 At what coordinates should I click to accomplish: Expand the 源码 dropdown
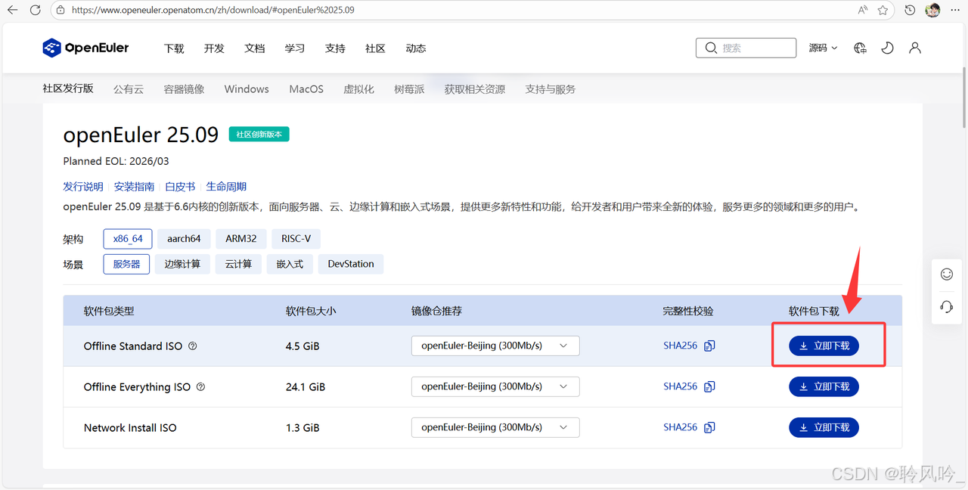click(x=823, y=48)
